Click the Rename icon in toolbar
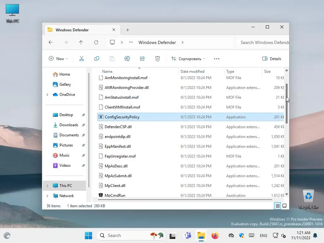This screenshot has height=243, width=324. (127, 59)
